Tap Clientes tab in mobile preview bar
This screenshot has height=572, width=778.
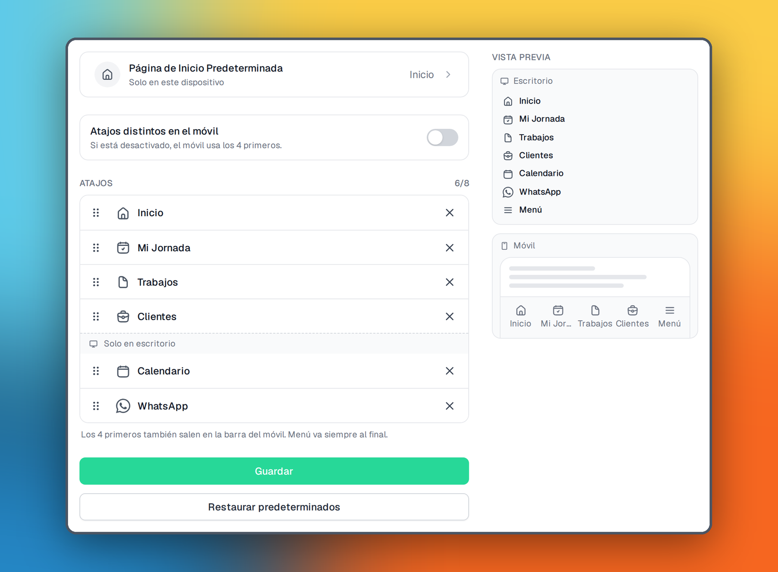point(632,316)
